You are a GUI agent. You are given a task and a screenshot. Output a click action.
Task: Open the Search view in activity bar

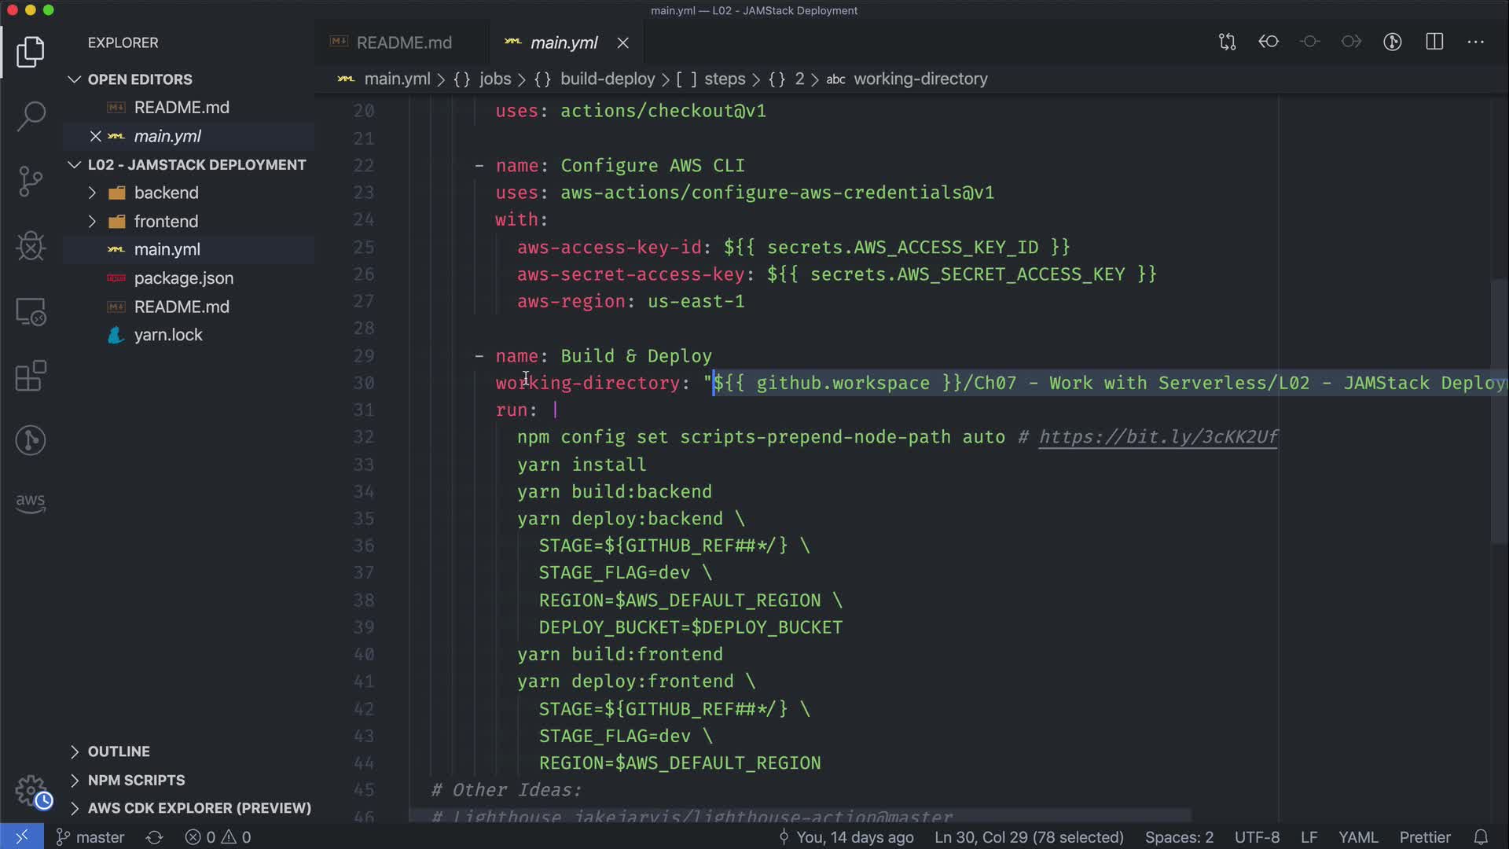pyautogui.click(x=31, y=116)
